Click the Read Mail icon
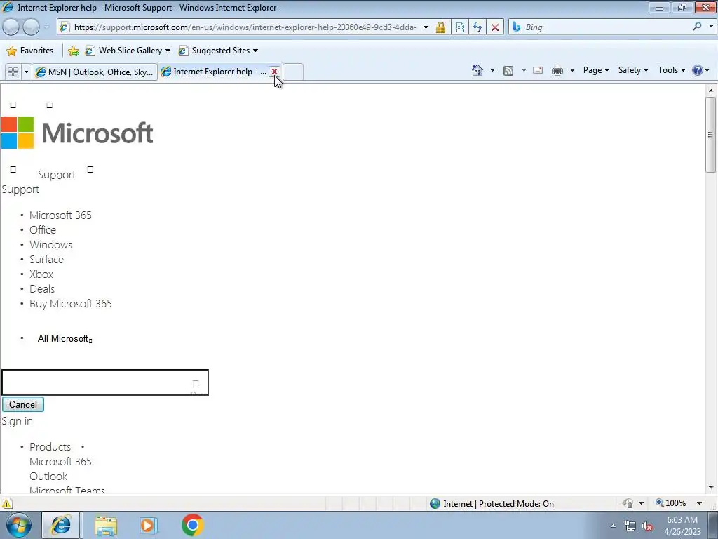 538,71
